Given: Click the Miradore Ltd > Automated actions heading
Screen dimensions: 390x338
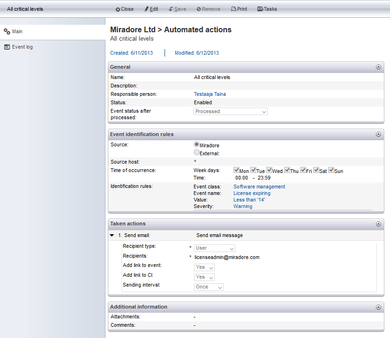Looking at the screenshot, I should point(171,30).
